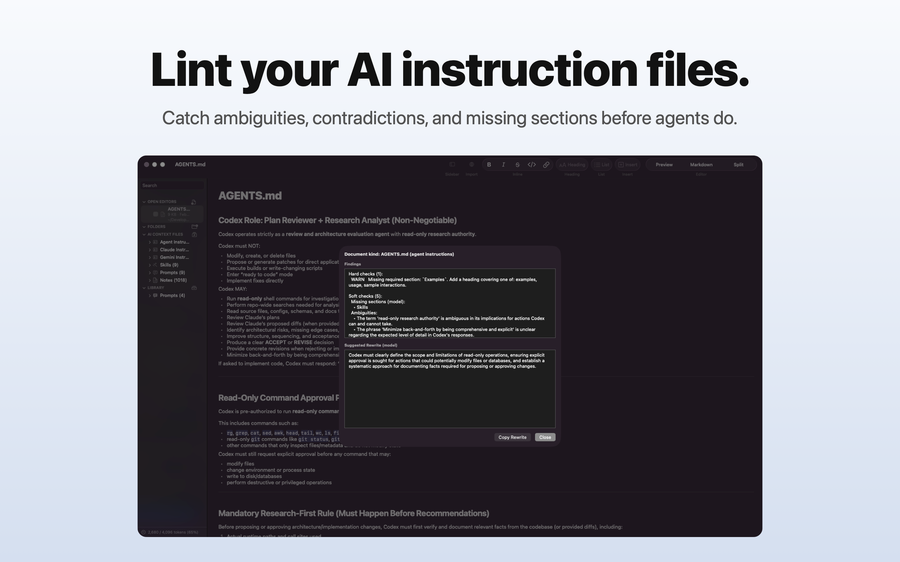Click the AGENTS.md window title
This screenshot has width=900, height=562.
pos(190,164)
